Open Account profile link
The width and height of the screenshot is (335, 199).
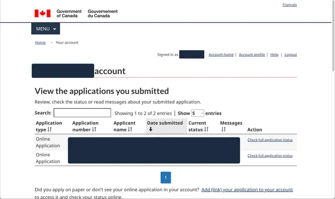(252, 55)
